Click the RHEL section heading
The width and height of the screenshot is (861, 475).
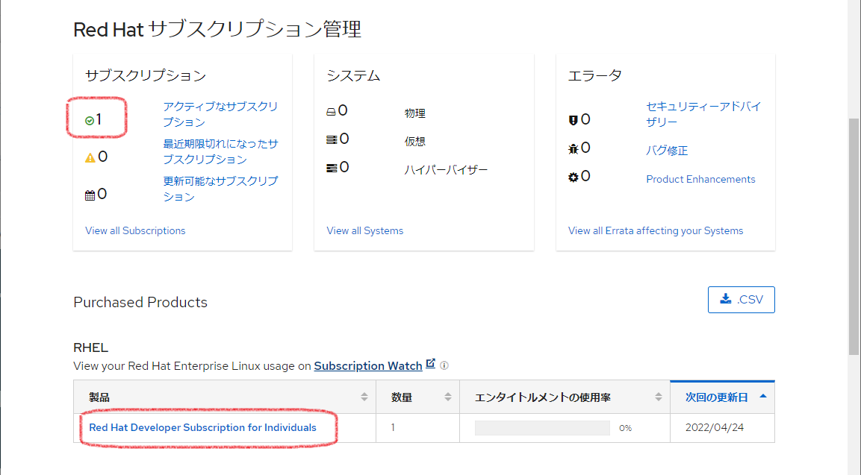pyautogui.click(x=90, y=347)
